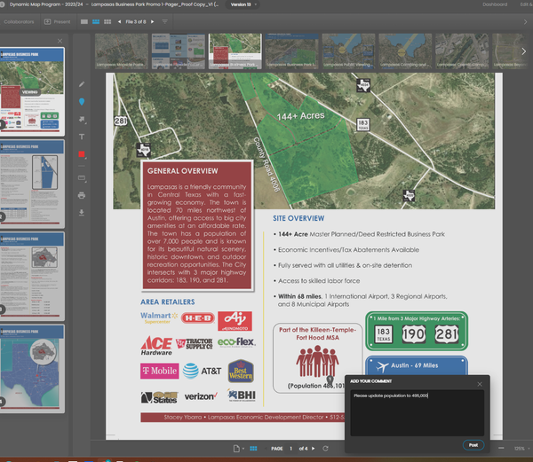Viewport: 533px width, 462px height.
Task: Close the page thumbnails panel
Action: point(60,41)
